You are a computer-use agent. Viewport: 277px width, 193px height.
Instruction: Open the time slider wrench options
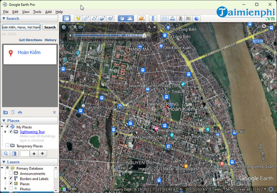click(149, 27)
